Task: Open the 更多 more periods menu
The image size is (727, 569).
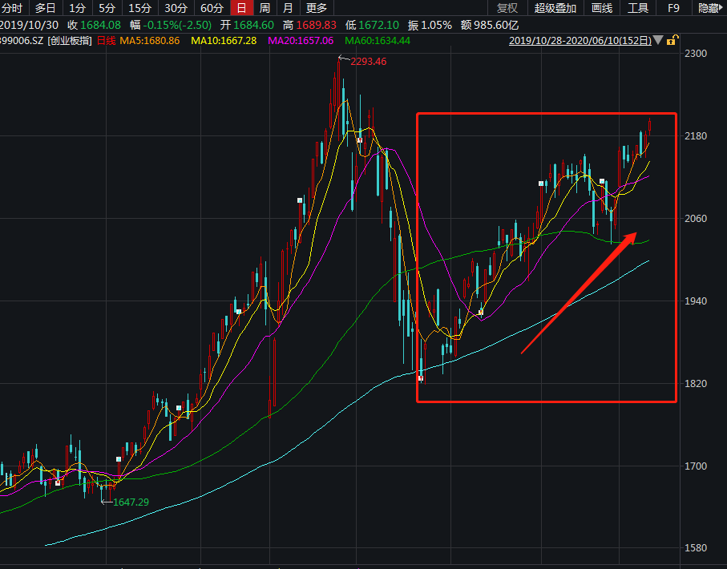Action: coord(317,8)
